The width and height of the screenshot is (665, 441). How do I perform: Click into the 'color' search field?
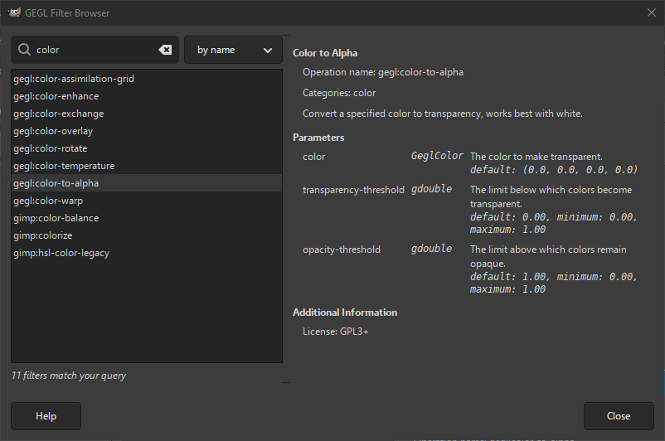click(95, 50)
